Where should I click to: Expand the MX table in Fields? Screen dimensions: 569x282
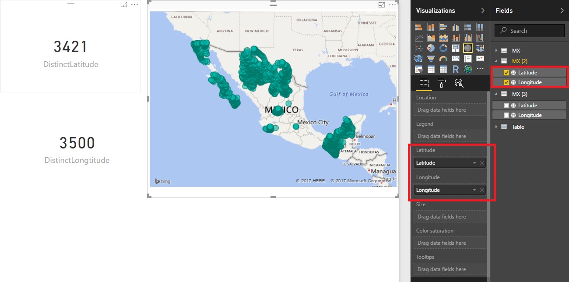[x=496, y=51]
